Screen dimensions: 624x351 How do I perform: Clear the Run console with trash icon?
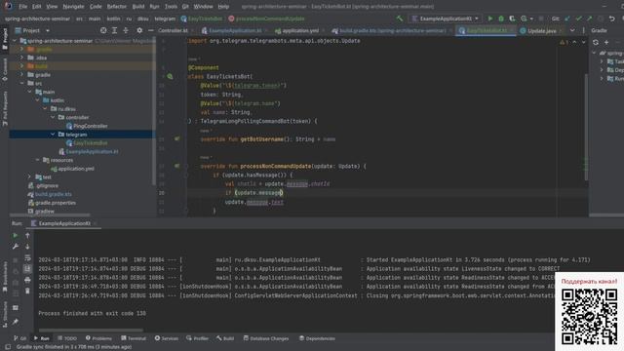click(27, 292)
